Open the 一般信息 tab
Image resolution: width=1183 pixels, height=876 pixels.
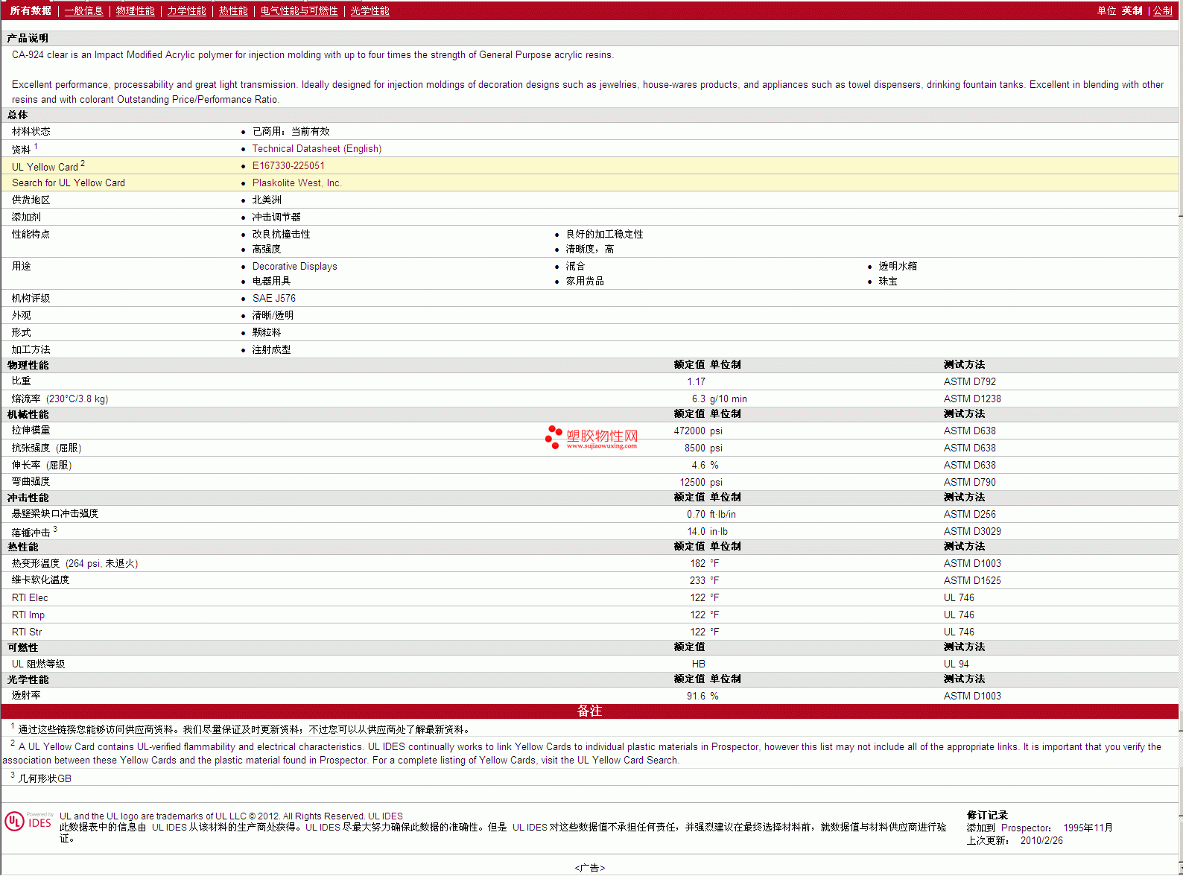coord(83,11)
